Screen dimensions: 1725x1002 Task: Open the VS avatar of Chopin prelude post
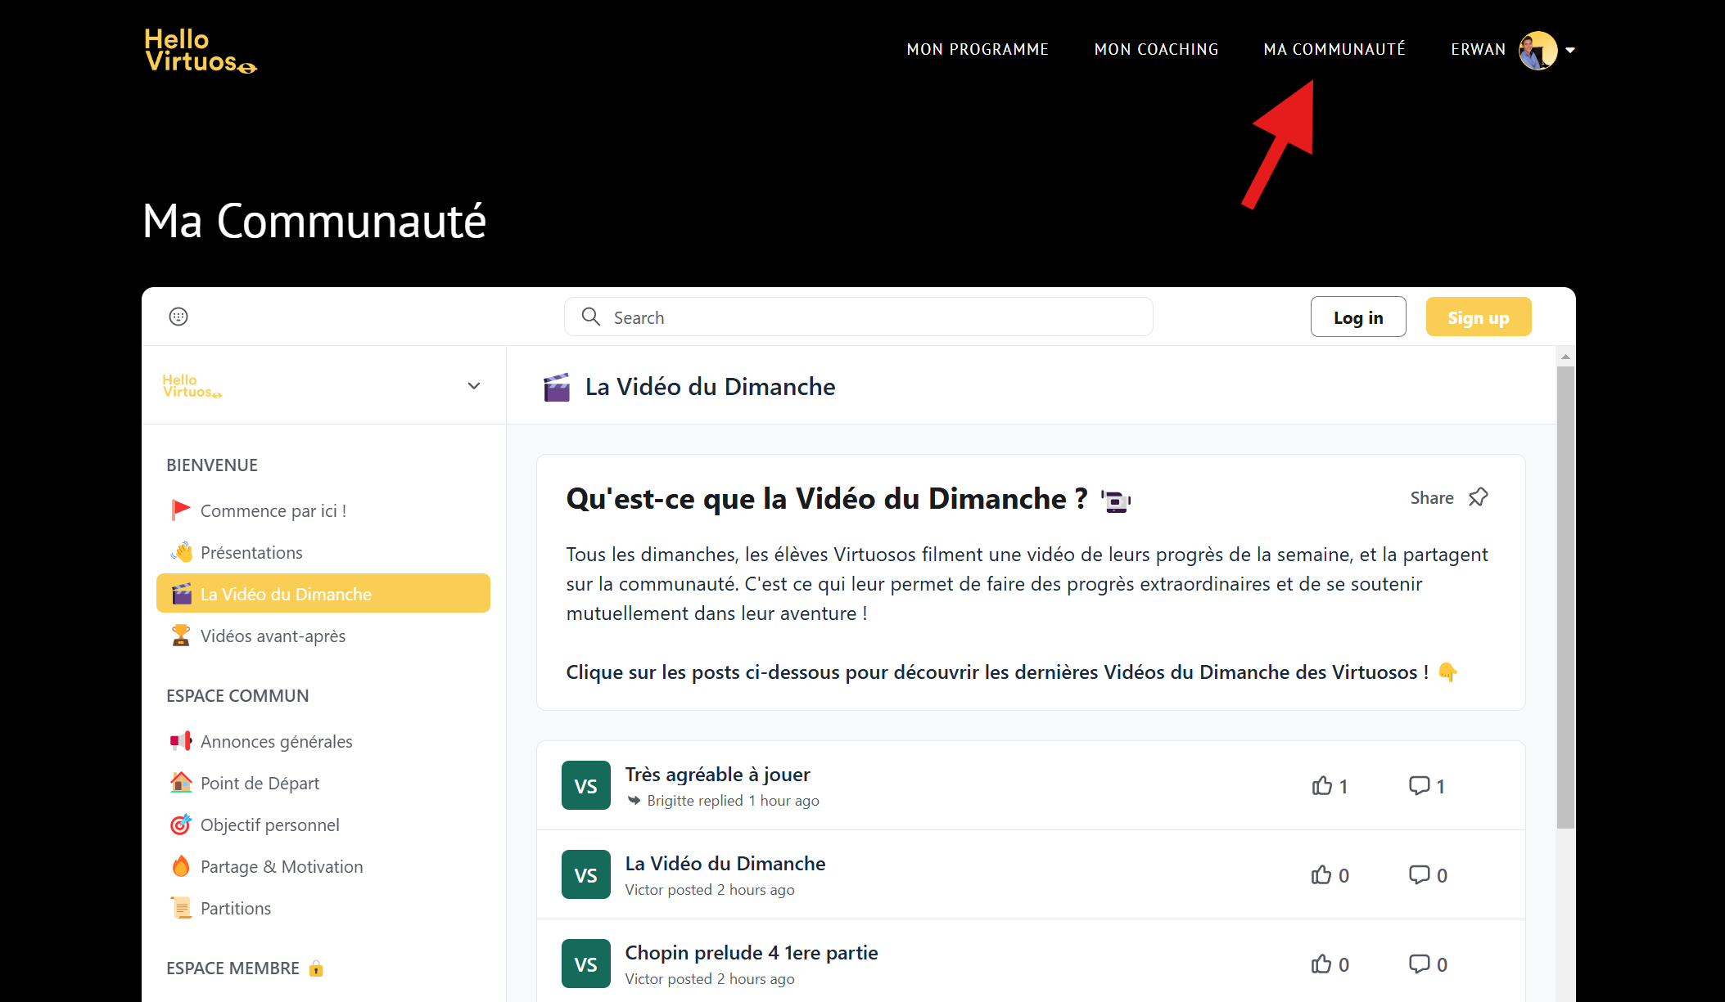point(586,964)
